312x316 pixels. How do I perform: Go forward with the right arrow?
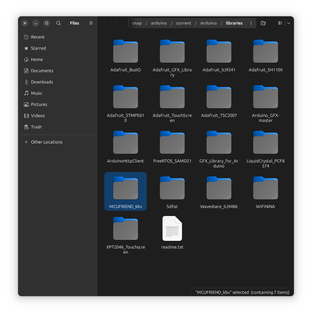pos(116,23)
